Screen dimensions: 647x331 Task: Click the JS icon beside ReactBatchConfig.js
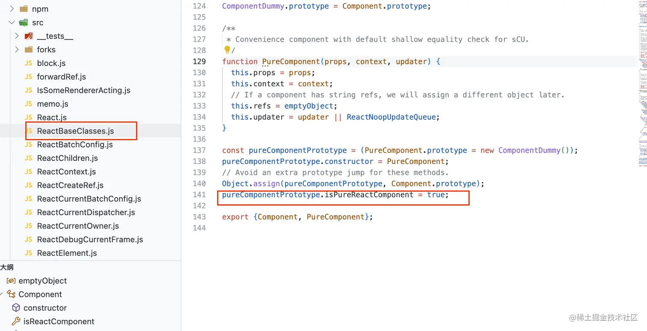pos(29,145)
